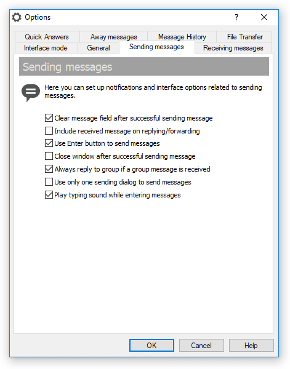The height and width of the screenshot is (369, 290).
Task: Disable clearing message field after sending
Action: tap(49, 117)
